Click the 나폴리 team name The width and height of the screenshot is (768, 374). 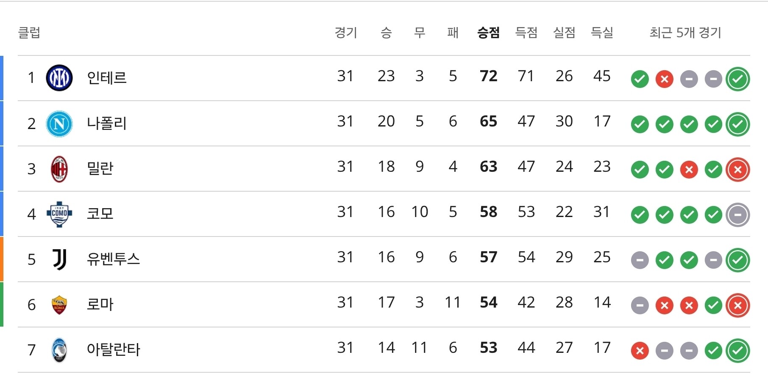tap(107, 123)
